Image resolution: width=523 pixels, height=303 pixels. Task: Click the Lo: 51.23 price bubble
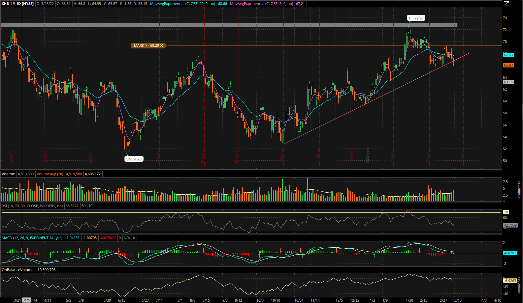134,159
